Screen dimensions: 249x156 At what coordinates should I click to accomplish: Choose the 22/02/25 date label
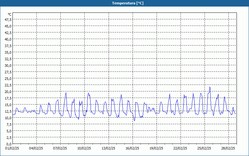(x=180, y=148)
